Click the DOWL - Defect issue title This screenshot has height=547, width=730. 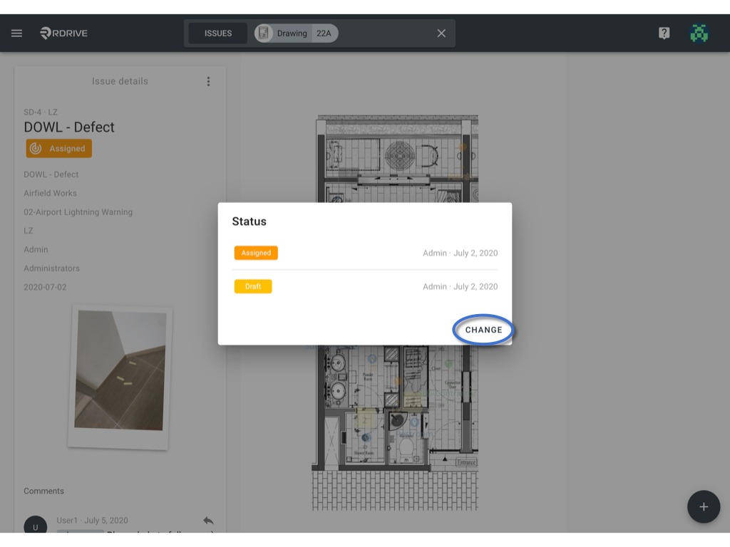69,127
